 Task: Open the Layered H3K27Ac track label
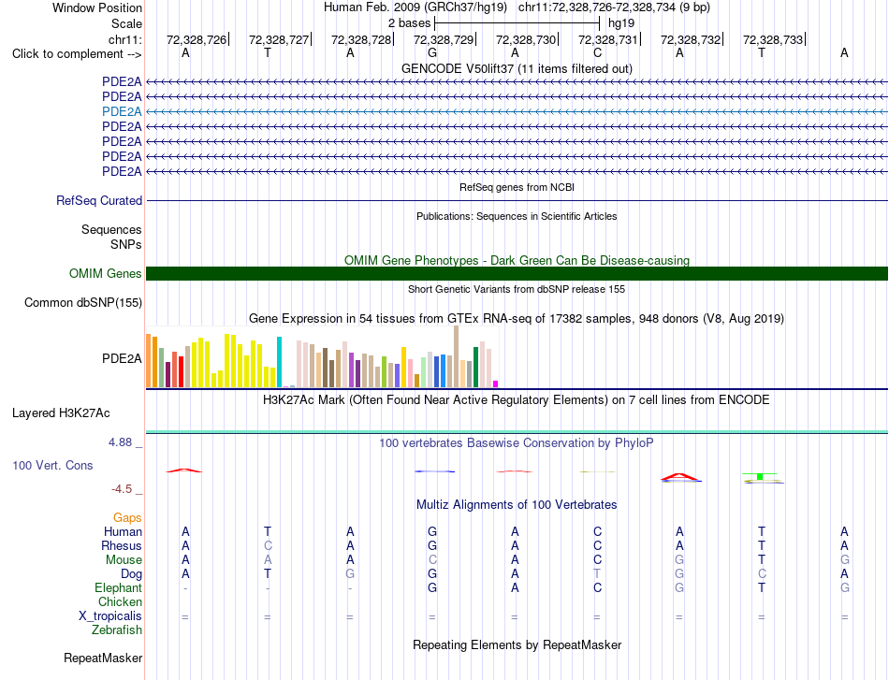click(61, 413)
